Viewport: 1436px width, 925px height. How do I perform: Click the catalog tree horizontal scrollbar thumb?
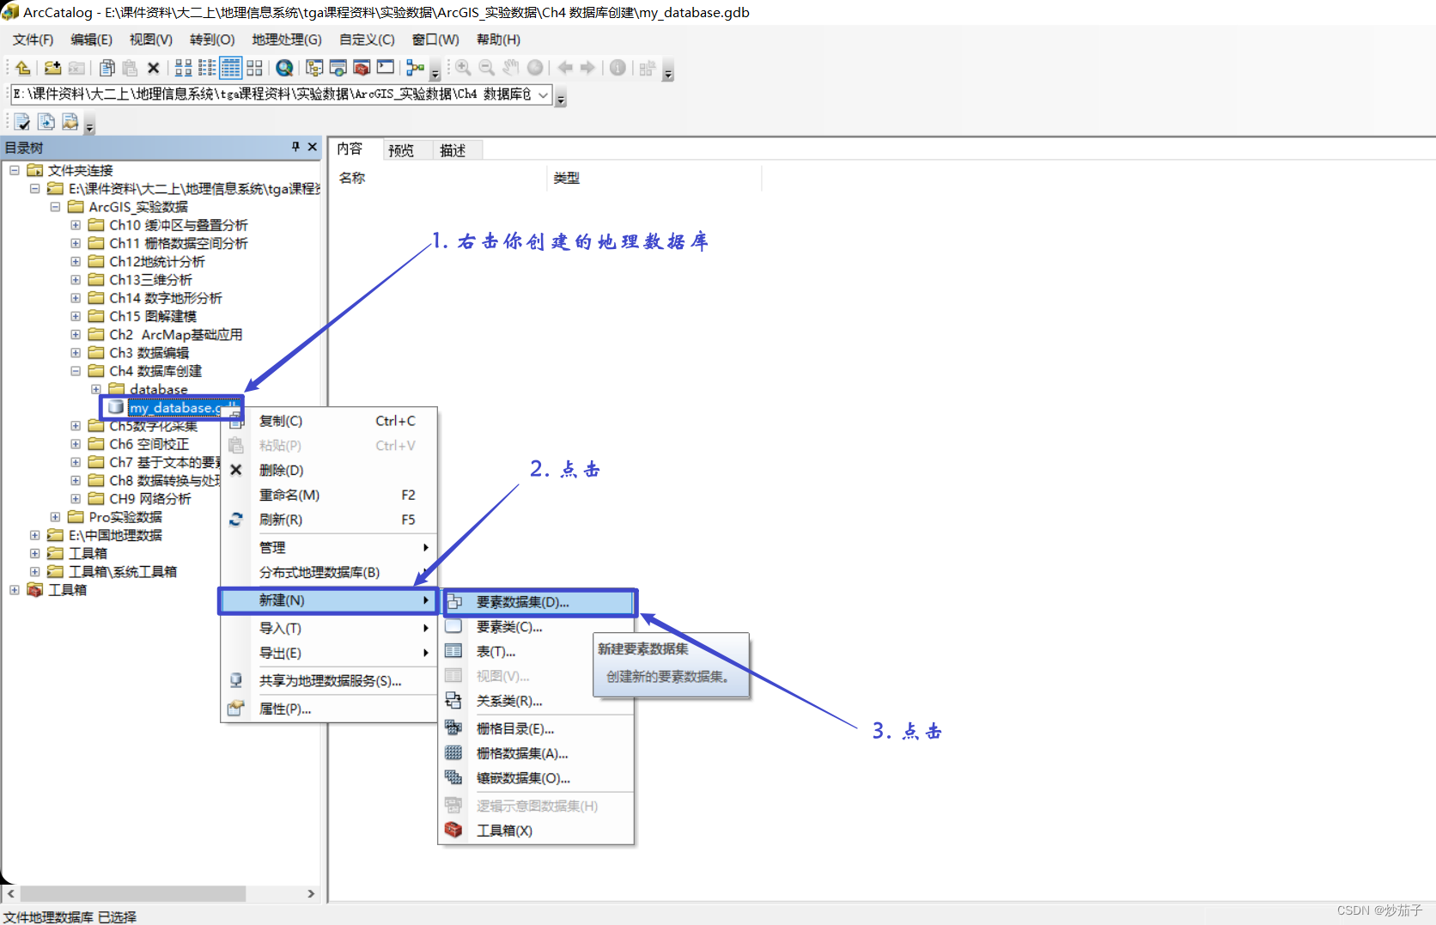coord(133,894)
